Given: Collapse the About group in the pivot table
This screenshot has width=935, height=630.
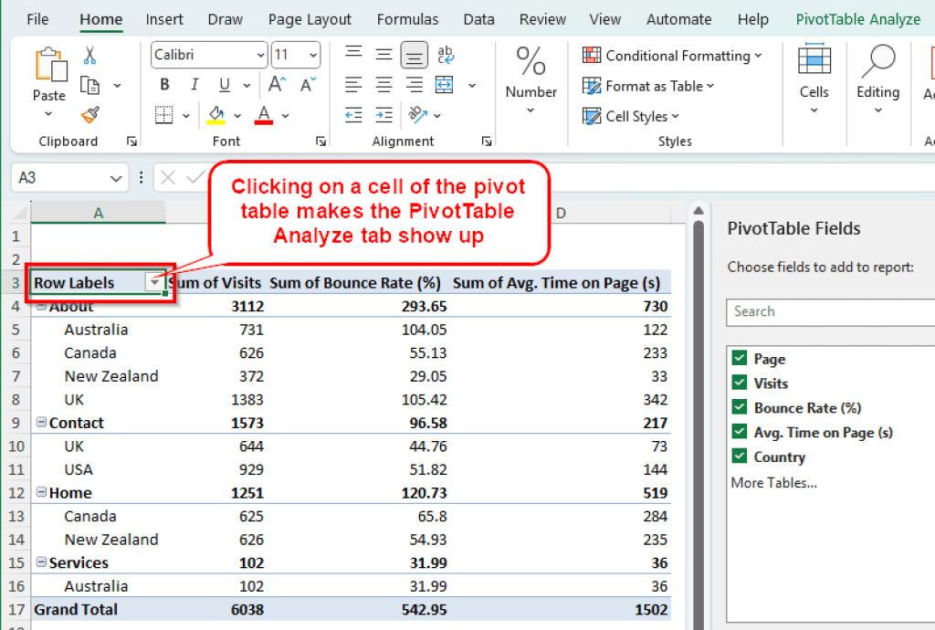Looking at the screenshot, I should pos(41,306).
